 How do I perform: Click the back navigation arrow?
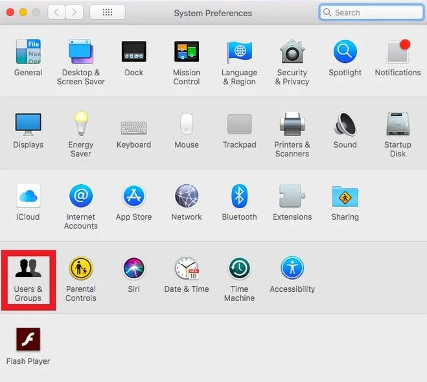coord(56,12)
